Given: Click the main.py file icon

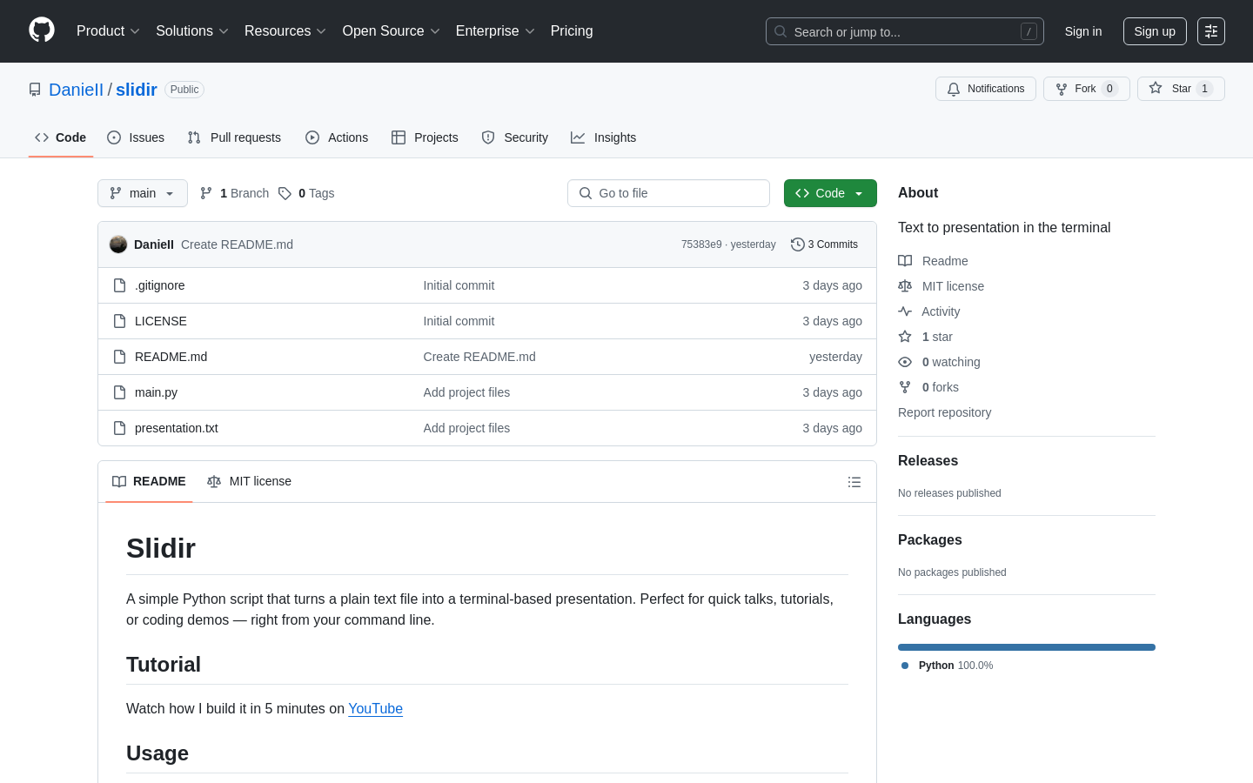Looking at the screenshot, I should pyautogui.click(x=120, y=392).
